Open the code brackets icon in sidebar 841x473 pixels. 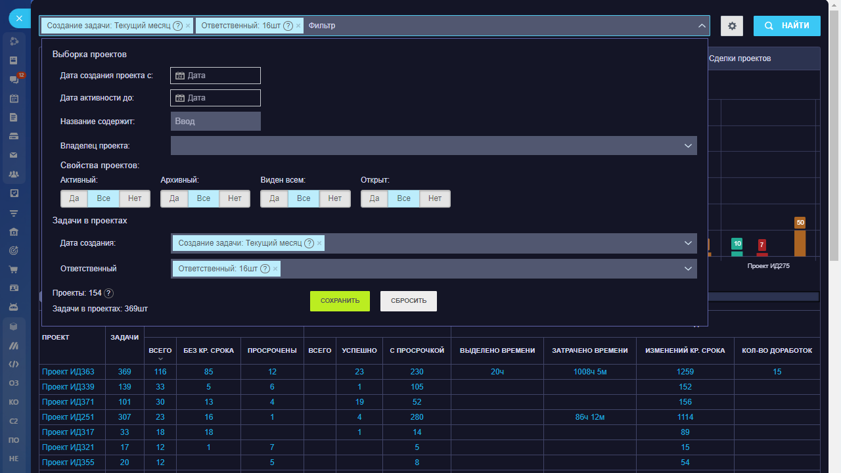click(14, 364)
